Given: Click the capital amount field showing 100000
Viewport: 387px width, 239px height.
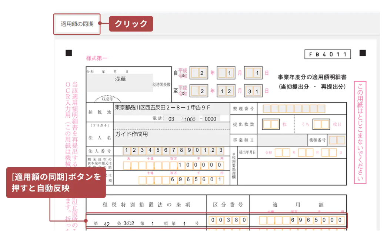Looking at the screenshot, I should click(174, 165).
